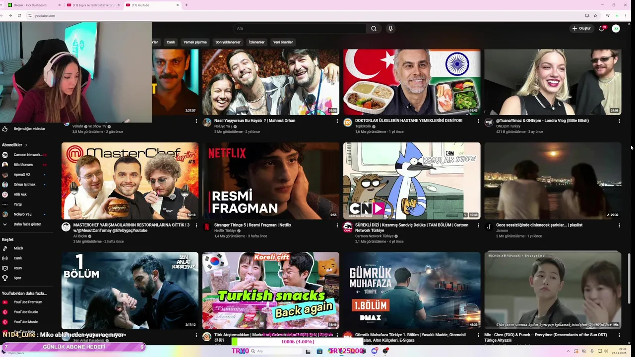Screen dimensions: 635x357
Task: Open a new browser tab
Action: coord(187,5)
